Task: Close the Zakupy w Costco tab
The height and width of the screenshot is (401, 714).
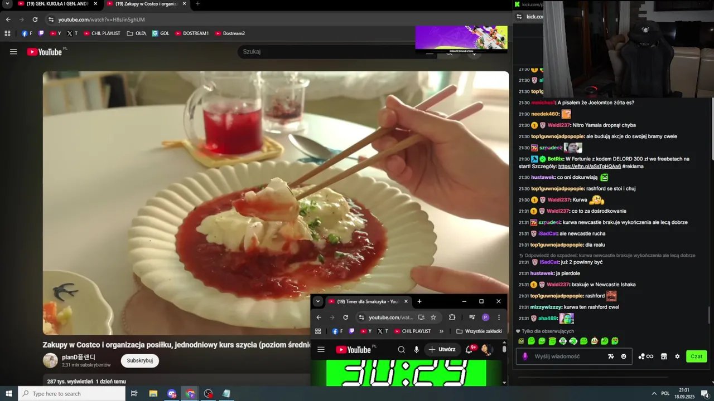Action: (184, 3)
